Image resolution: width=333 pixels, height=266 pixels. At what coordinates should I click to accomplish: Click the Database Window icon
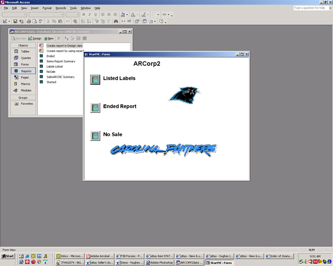pos(144,21)
